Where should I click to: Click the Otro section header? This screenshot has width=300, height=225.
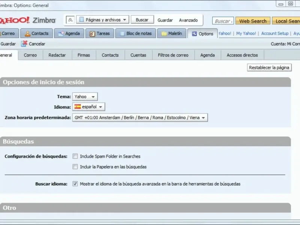coord(145,208)
